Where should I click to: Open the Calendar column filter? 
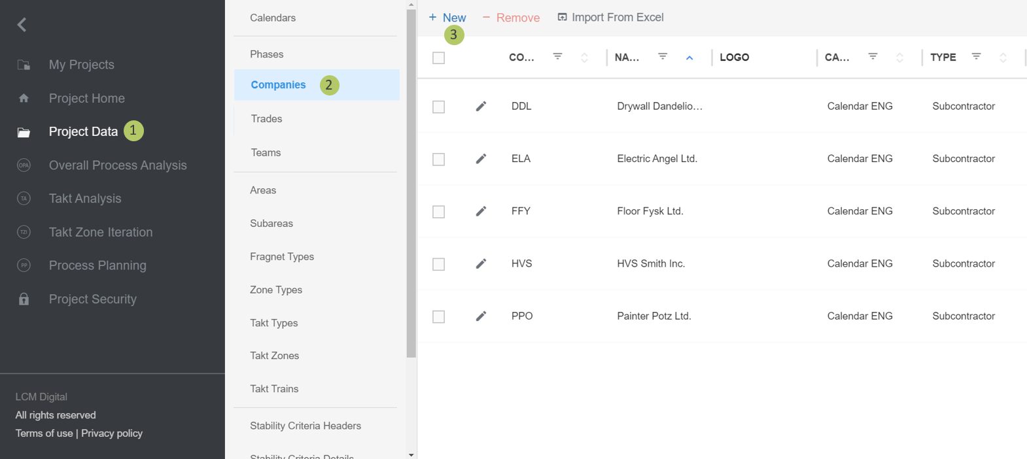[x=873, y=57]
